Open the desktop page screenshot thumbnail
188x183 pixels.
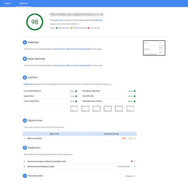click(154, 48)
